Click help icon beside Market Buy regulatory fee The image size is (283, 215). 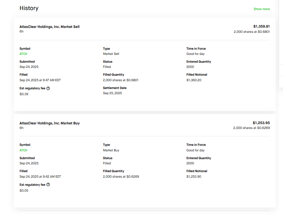(48, 184)
